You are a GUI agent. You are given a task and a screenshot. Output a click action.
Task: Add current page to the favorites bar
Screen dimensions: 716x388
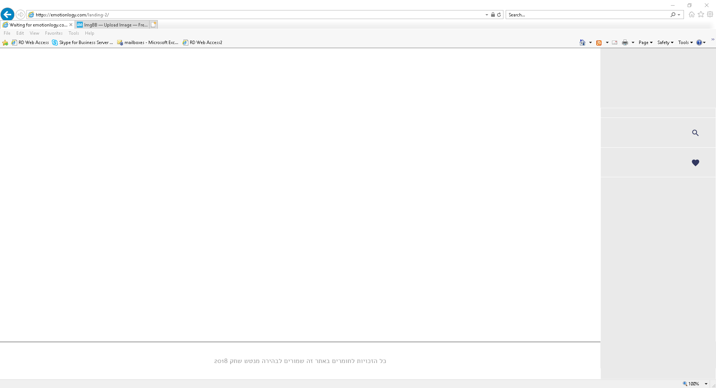pyautogui.click(x=5, y=43)
